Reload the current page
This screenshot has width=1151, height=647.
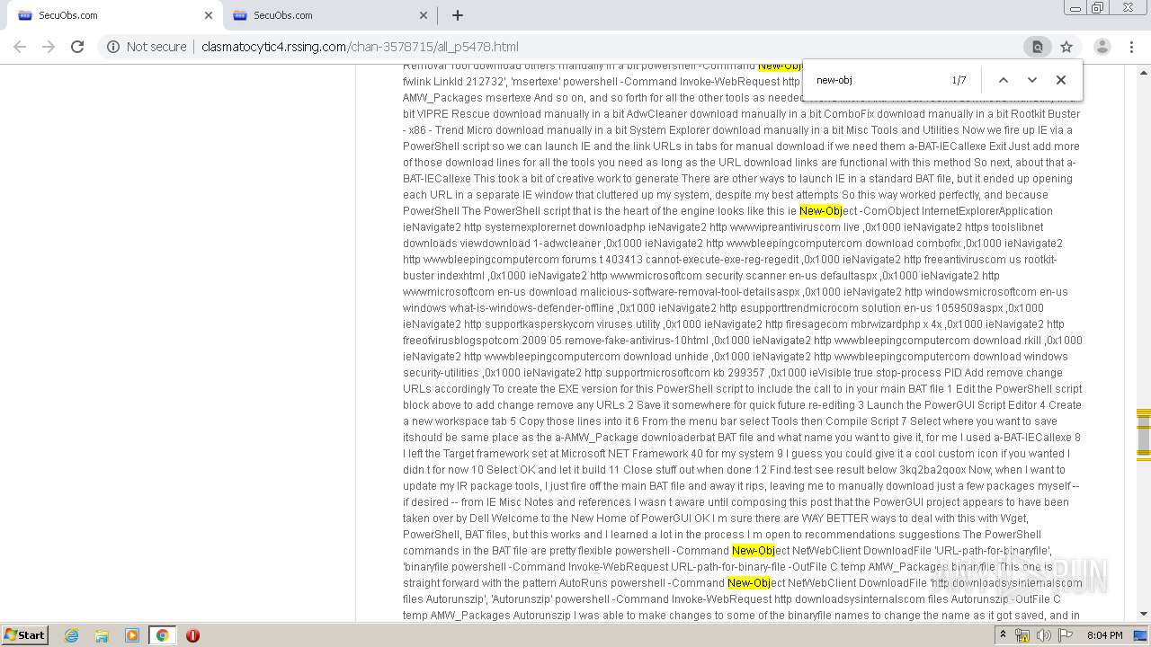point(77,47)
